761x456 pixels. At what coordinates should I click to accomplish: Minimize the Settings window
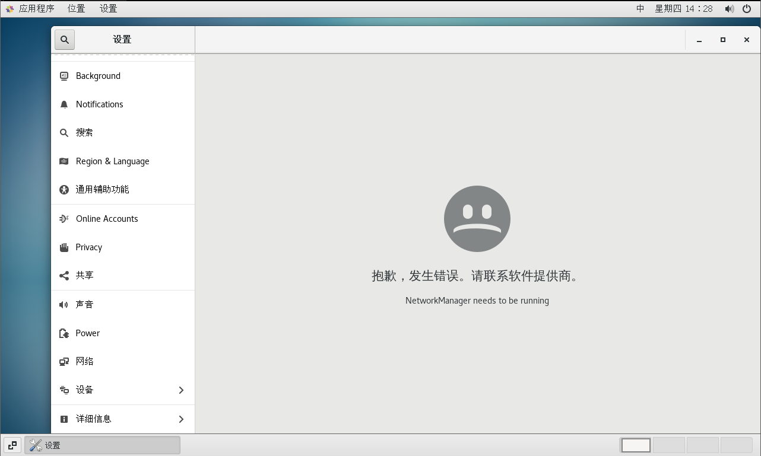[699, 40]
